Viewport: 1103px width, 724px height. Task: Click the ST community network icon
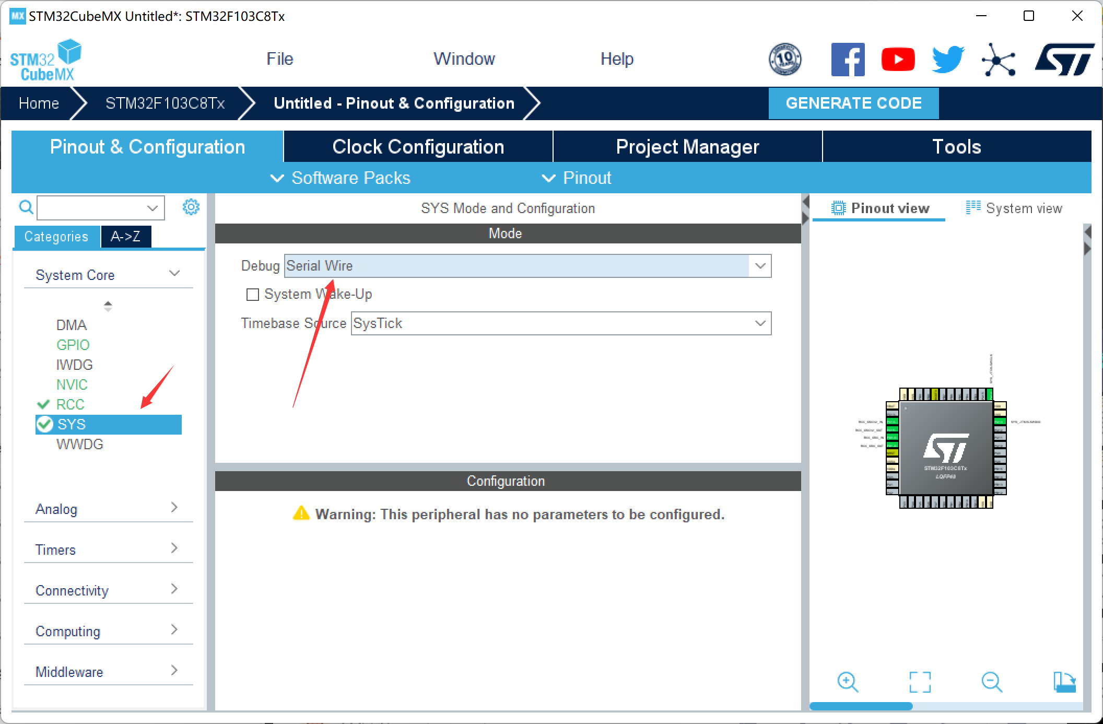coord(998,60)
